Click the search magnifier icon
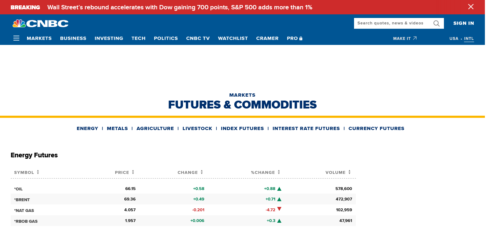The image size is (491, 231). [x=436, y=23]
